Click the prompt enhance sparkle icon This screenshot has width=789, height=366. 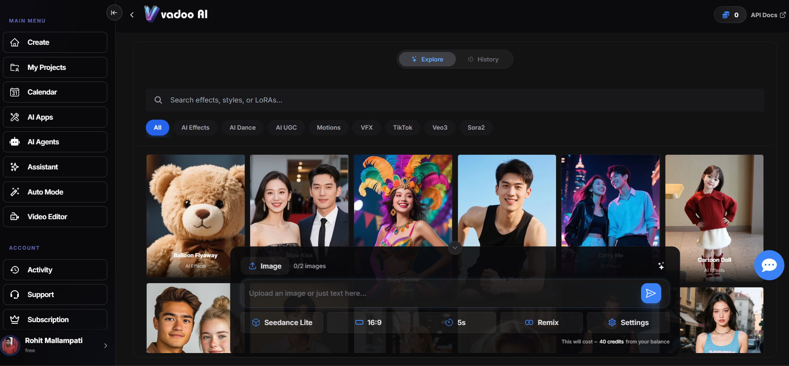click(x=661, y=266)
